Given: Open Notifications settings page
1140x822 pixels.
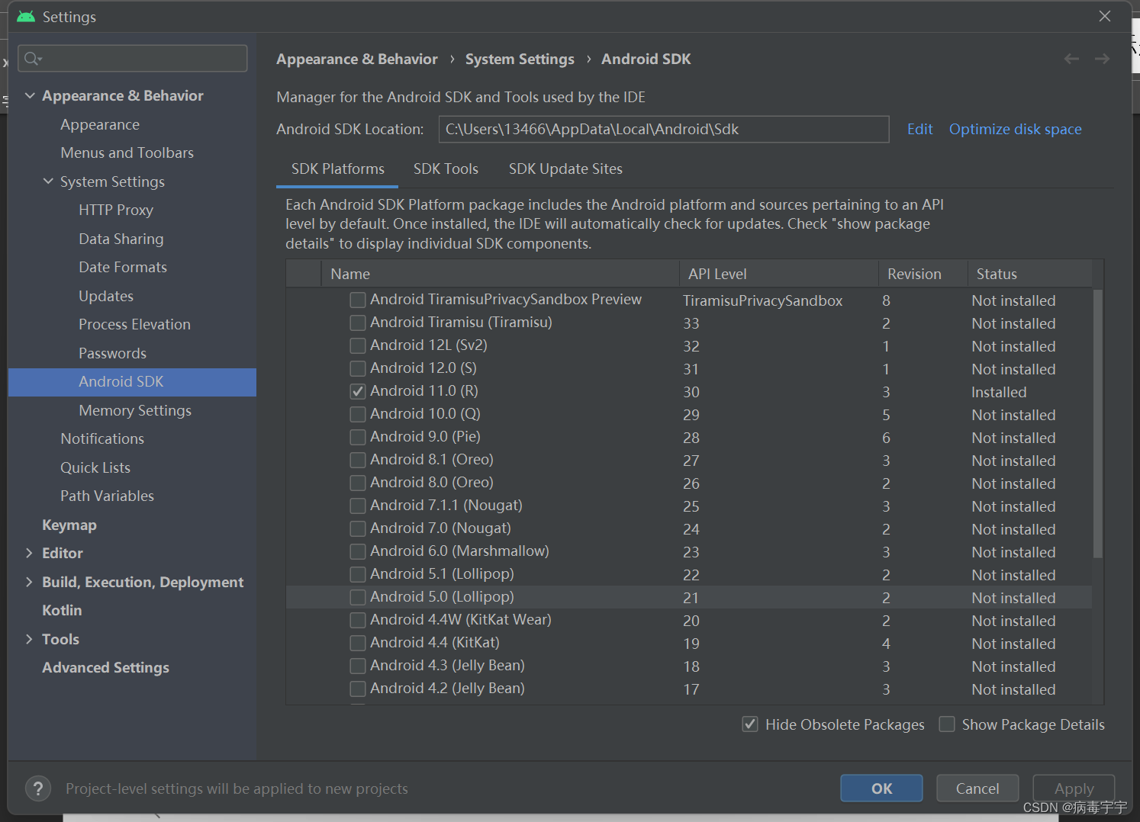Looking at the screenshot, I should [102, 438].
